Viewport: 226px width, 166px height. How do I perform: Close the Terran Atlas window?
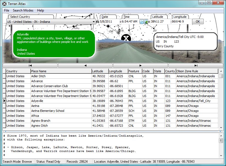click(218, 3)
